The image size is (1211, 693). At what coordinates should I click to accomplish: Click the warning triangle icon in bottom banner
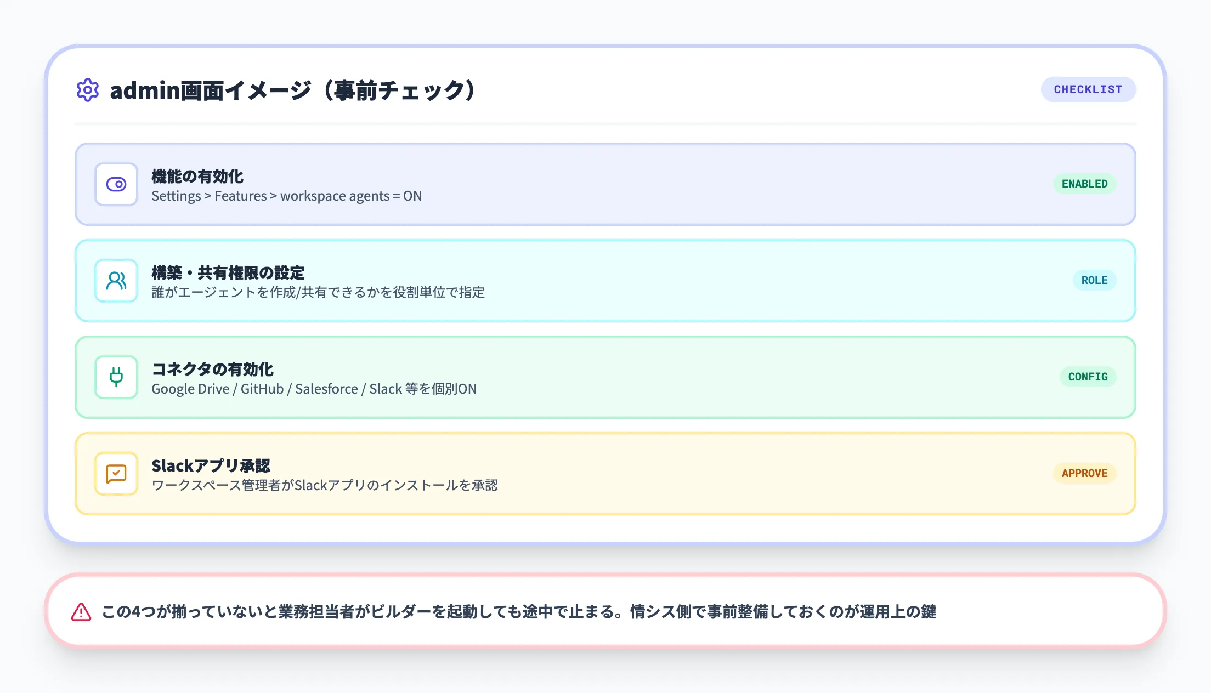(81, 612)
